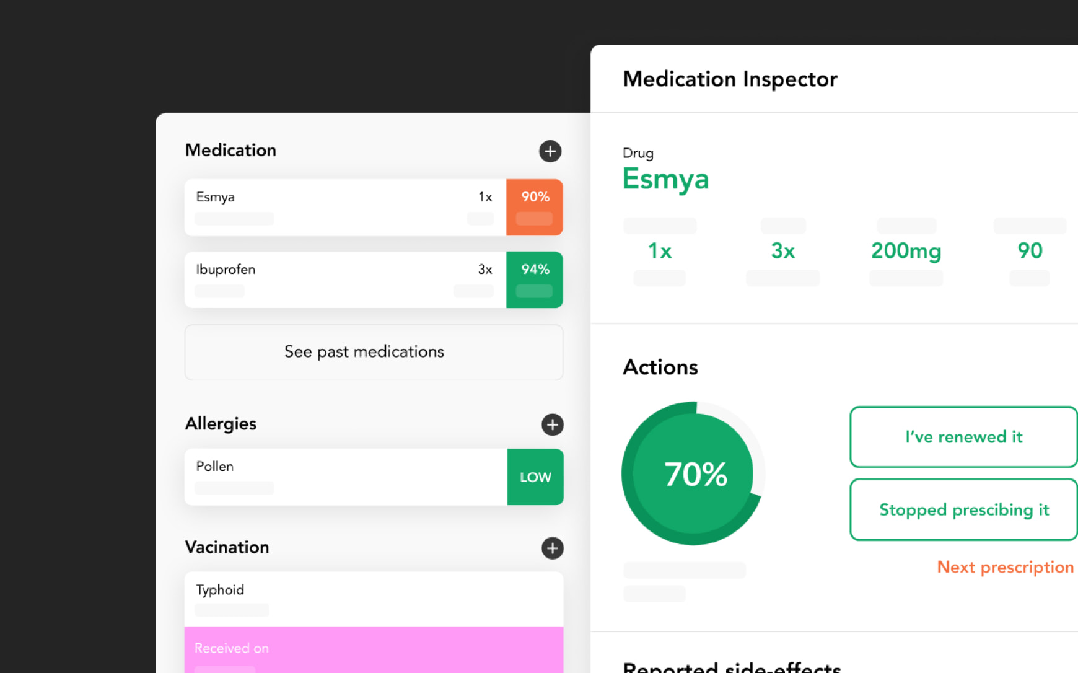Viewport: 1078px width, 673px height.
Task: Add a vaccination using the plus icon
Action: pos(552,548)
